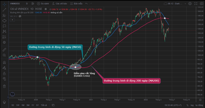Open the pitchfork tools
Viewport: 205px width, 108px height.
coord(4,15)
